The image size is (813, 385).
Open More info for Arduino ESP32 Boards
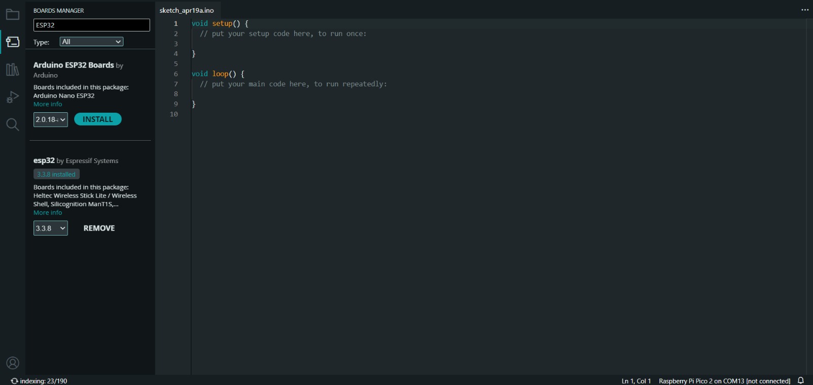[x=48, y=104]
